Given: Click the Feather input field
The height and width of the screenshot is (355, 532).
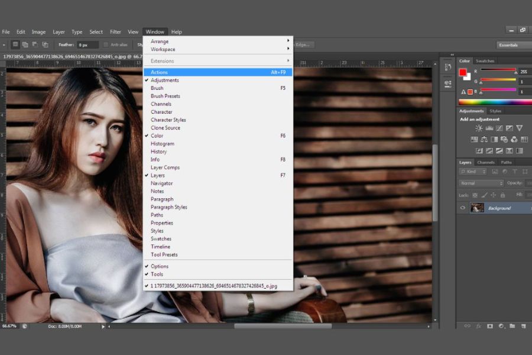Looking at the screenshot, I should click(x=86, y=45).
